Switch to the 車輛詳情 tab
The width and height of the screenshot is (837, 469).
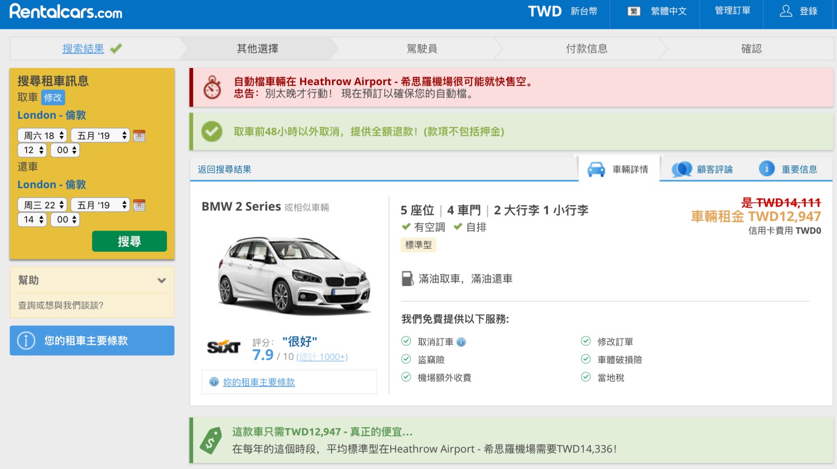point(619,169)
